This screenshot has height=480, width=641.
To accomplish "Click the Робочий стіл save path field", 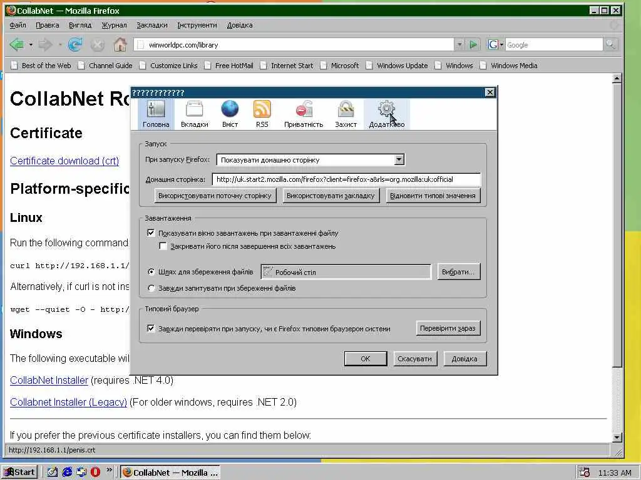I will coord(346,272).
